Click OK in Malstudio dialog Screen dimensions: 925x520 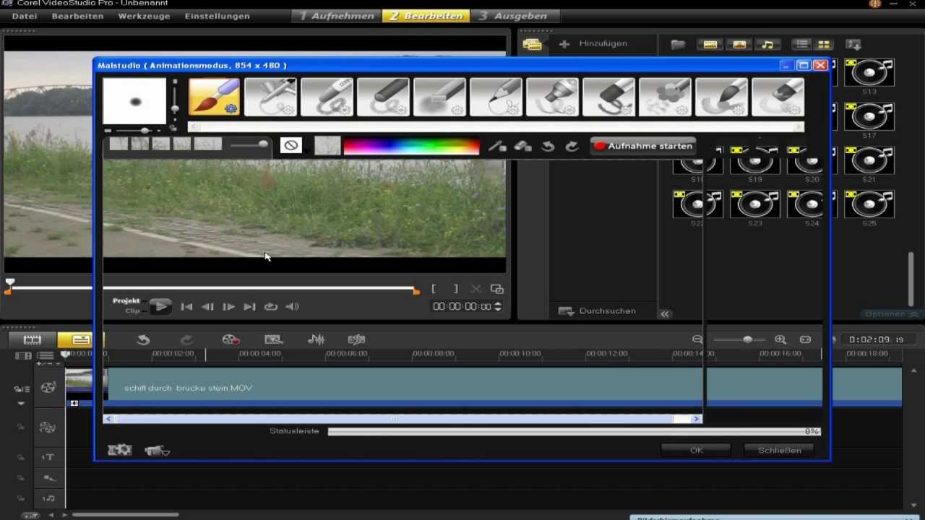(696, 450)
